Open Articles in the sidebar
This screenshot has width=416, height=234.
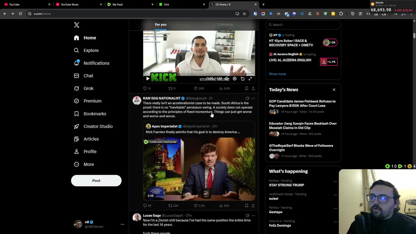[86, 139]
